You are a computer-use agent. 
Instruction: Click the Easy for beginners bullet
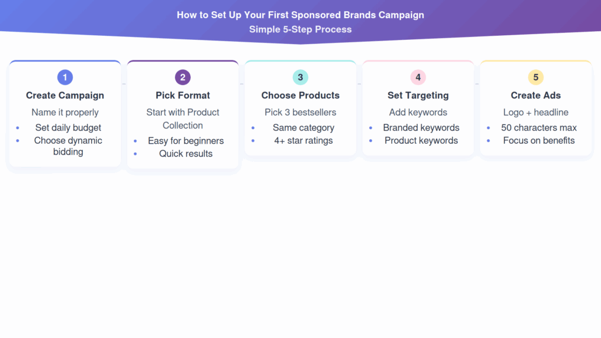pyautogui.click(x=186, y=141)
